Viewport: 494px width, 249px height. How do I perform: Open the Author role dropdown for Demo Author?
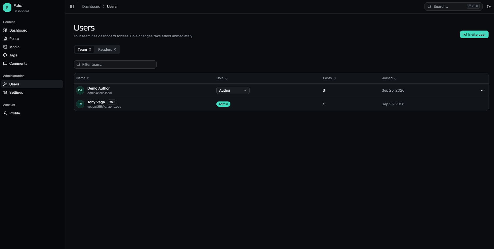(x=233, y=90)
